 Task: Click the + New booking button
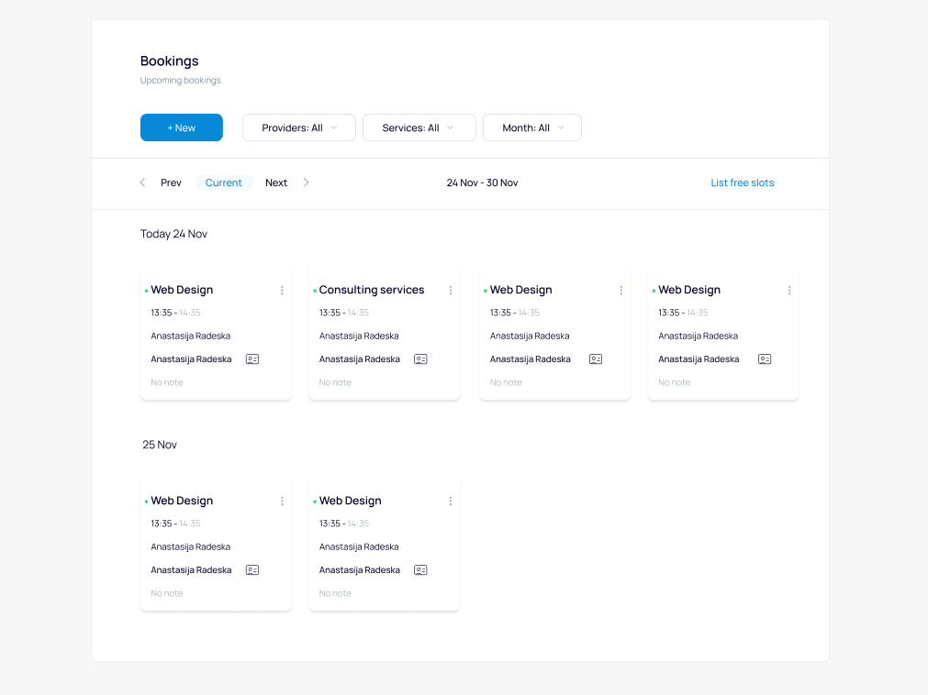click(x=182, y=127)
